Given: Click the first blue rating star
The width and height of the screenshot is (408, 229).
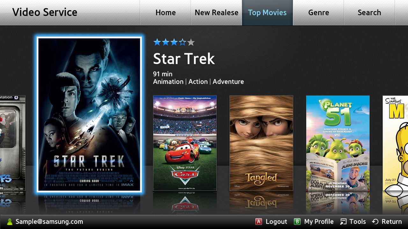Looking at the screenshot, I should (157, 42).
